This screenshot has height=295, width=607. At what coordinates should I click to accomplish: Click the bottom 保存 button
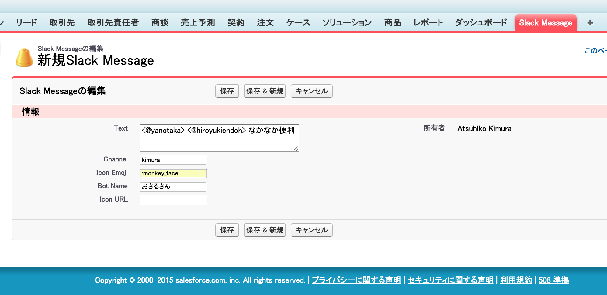tap(227, 230)
